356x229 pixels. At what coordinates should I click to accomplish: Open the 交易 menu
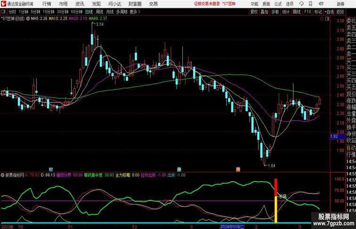coord(153,4)
